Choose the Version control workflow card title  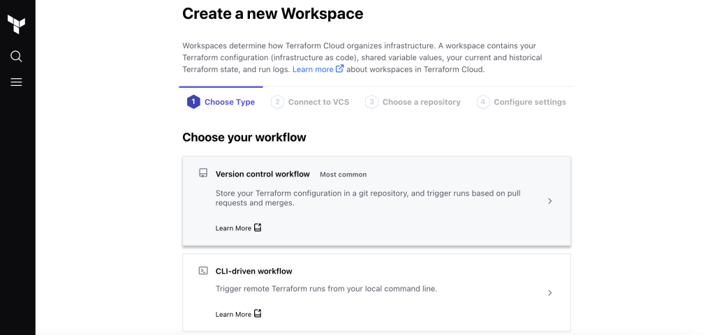(x=263, y=174)
